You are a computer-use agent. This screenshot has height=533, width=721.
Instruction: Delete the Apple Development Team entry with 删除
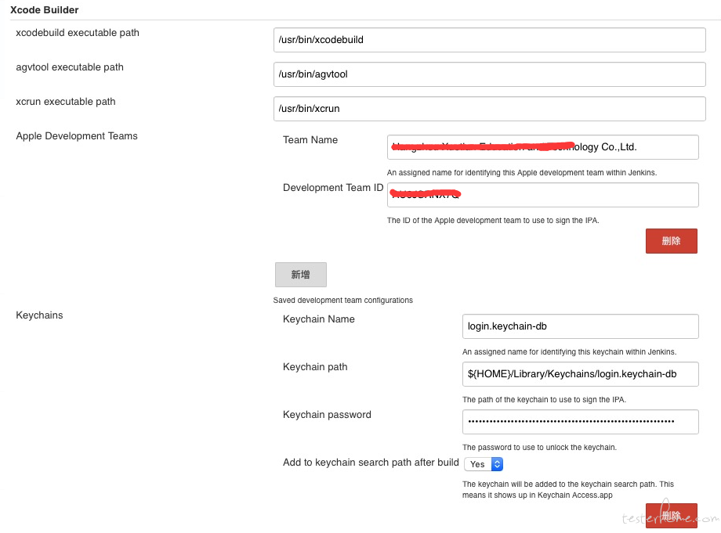click(x=672, y=241)
